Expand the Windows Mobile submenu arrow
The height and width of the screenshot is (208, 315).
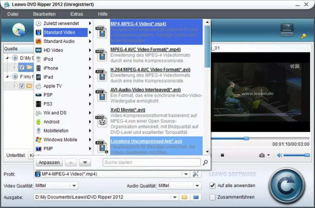(90, 140)
